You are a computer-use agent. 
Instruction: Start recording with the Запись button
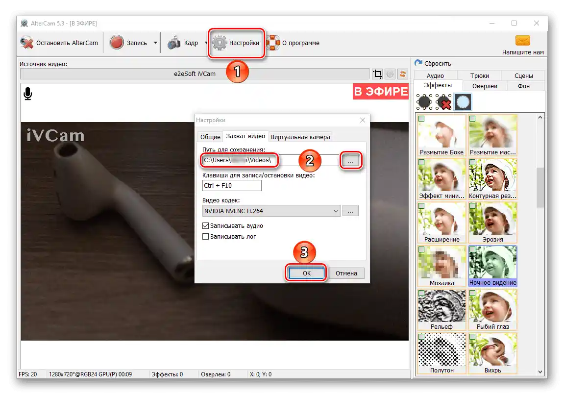point(129,43)
